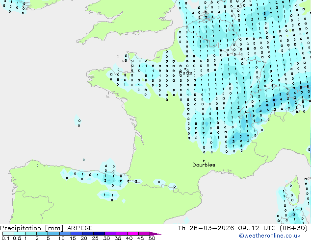Pick the 0.5–1 mm legend color
The image size is (311, 240).
tap(20, 234)
